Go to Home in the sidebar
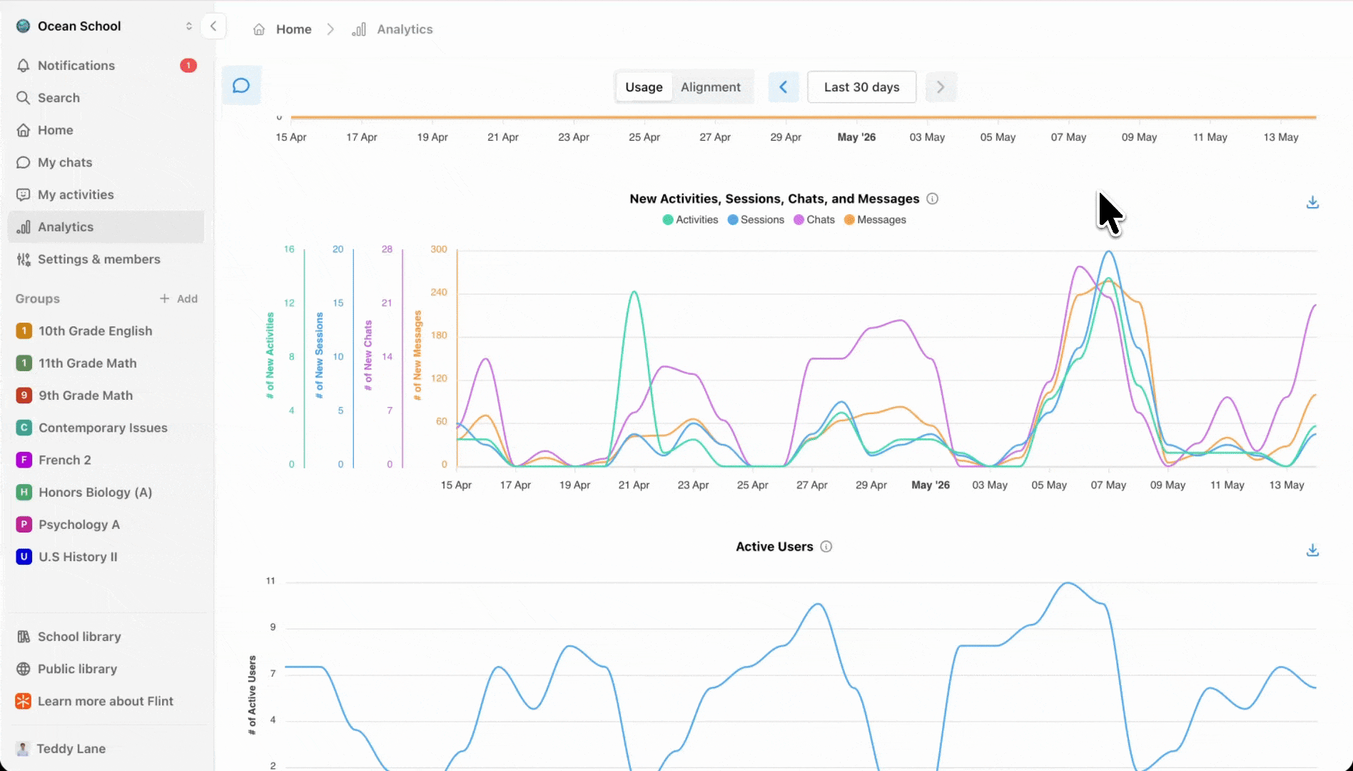The image size is (1353, 771). tap(106, 130)
